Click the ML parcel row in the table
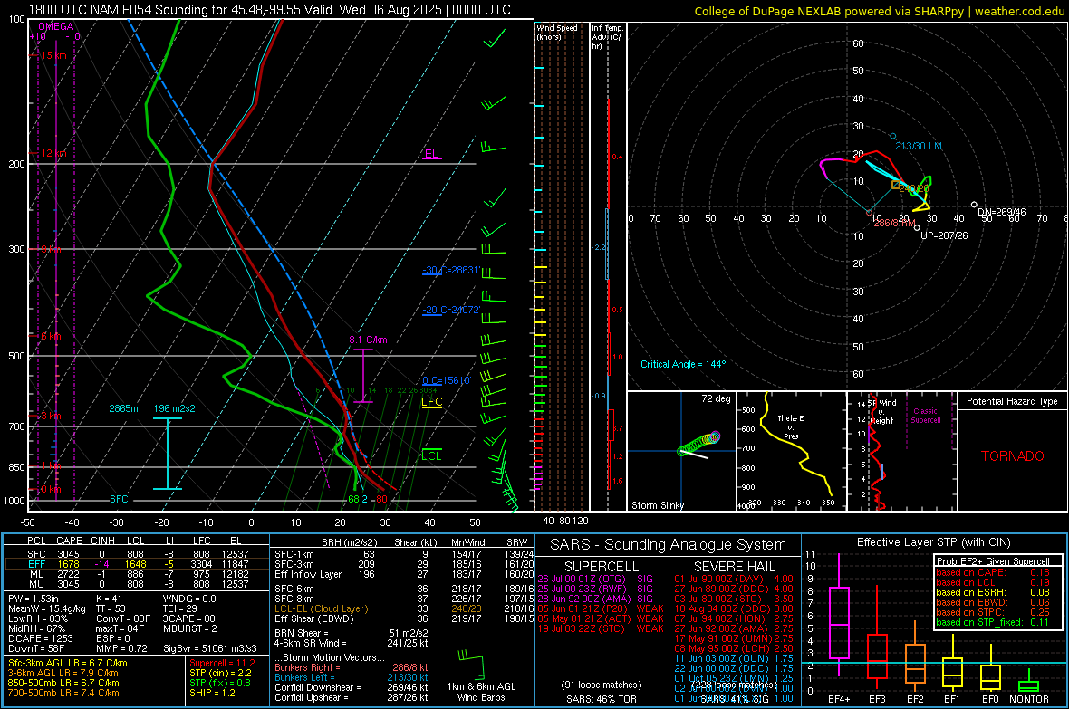The width and height of the screenshot is (1069, 709). click(138, 574)
